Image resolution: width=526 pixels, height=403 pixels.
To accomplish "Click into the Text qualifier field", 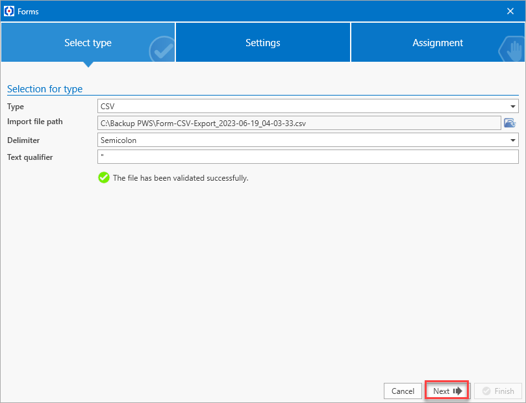I will pyautogui.click(x=308, y=157).
